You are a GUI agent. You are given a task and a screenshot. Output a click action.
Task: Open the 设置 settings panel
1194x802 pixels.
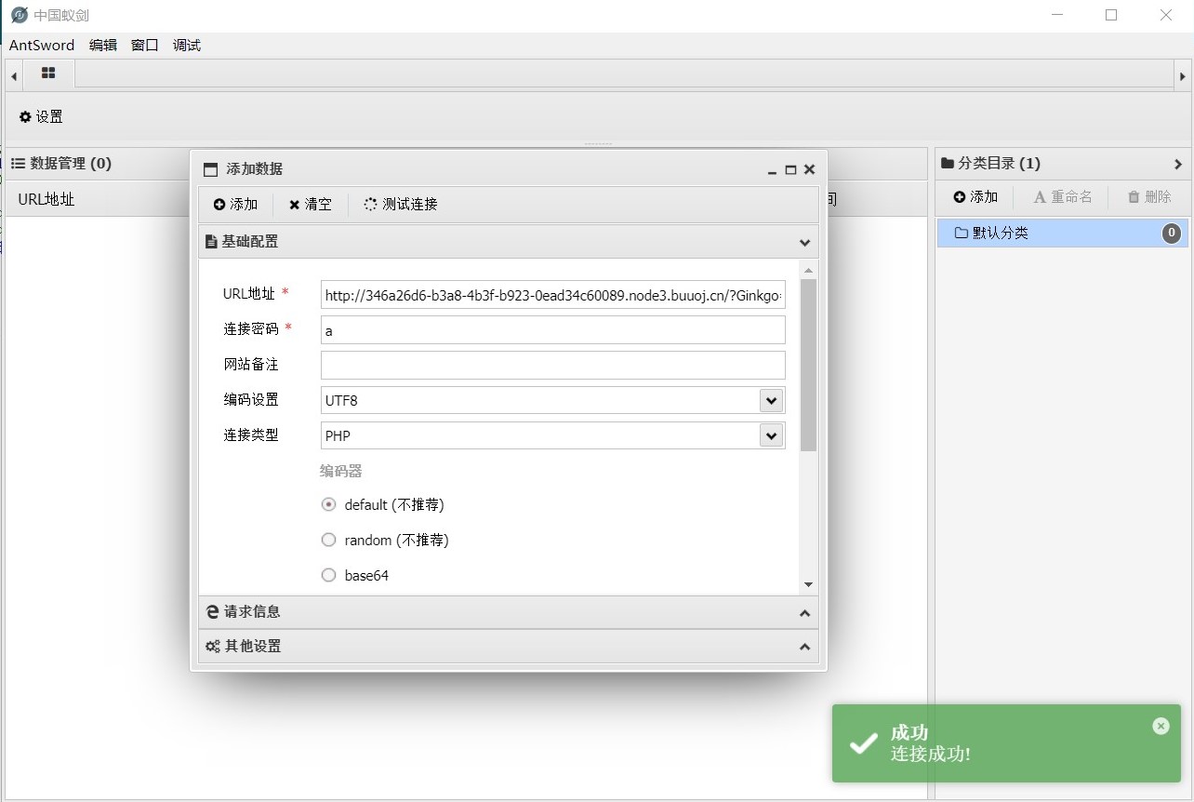point(40,116)
